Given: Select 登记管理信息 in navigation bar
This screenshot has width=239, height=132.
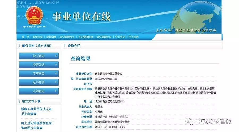Looking at the screenshot, I should coord(86,37).
